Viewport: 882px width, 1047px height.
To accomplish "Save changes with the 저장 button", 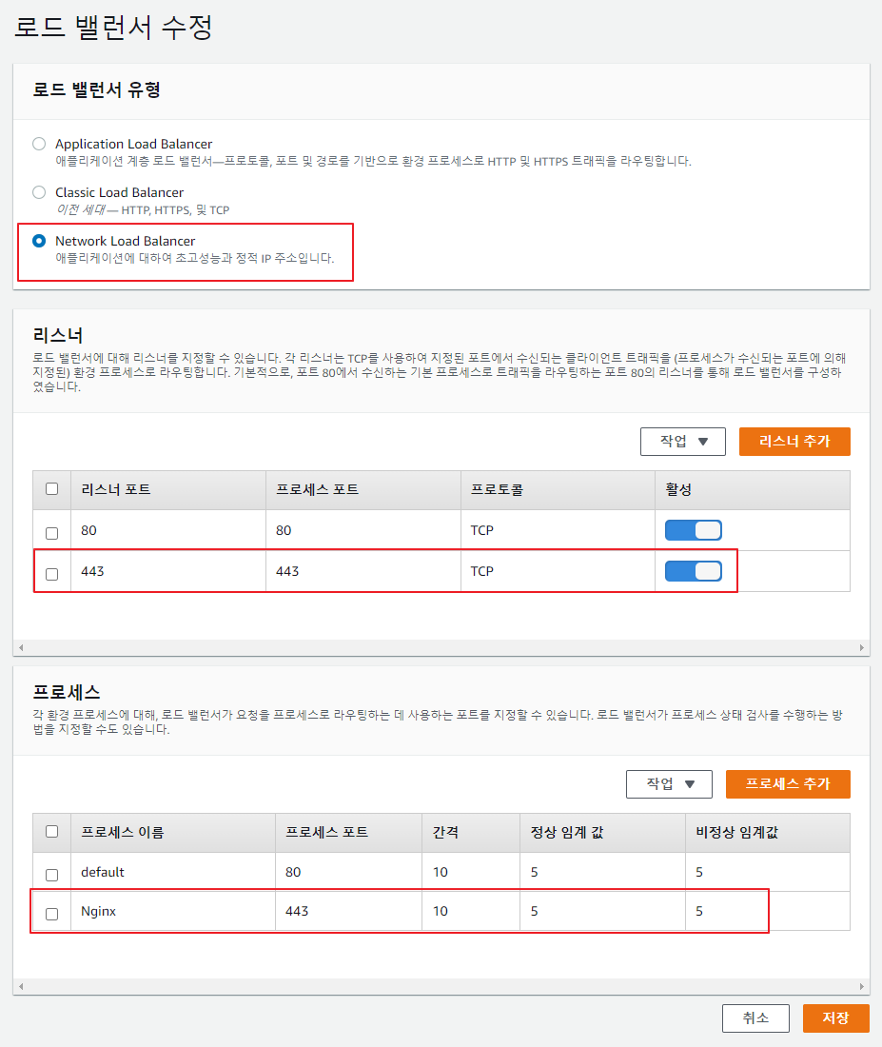I will [835, 1017].
